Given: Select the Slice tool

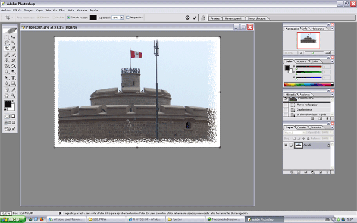Looking at the screenshot, I should pos(13,48).
